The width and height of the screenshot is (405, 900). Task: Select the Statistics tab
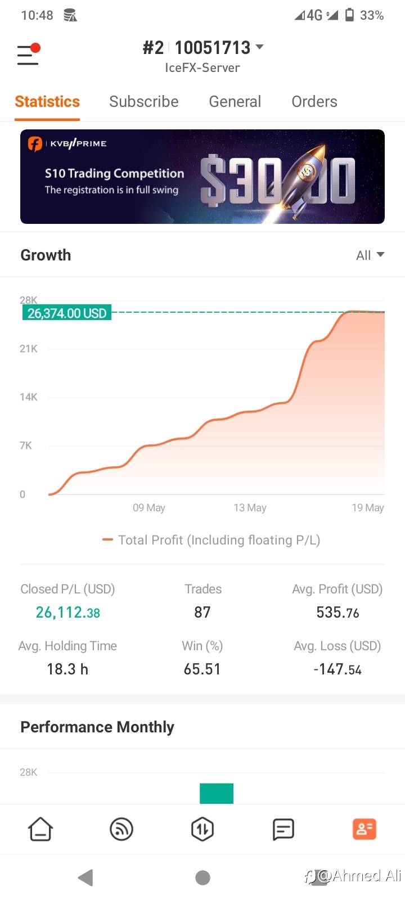coord(47,102)
